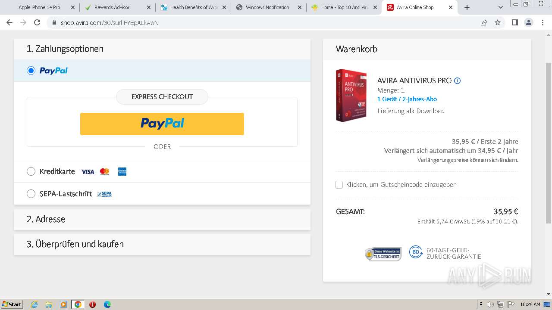Open the red Opera taskbar icon
Screen dimensions: 552x310
92,304
